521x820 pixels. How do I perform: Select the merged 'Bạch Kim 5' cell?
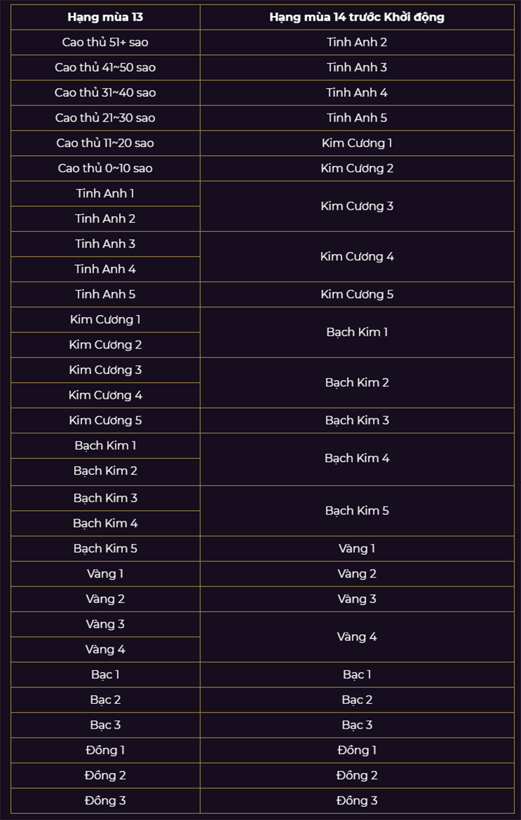[x=357, y=510]
